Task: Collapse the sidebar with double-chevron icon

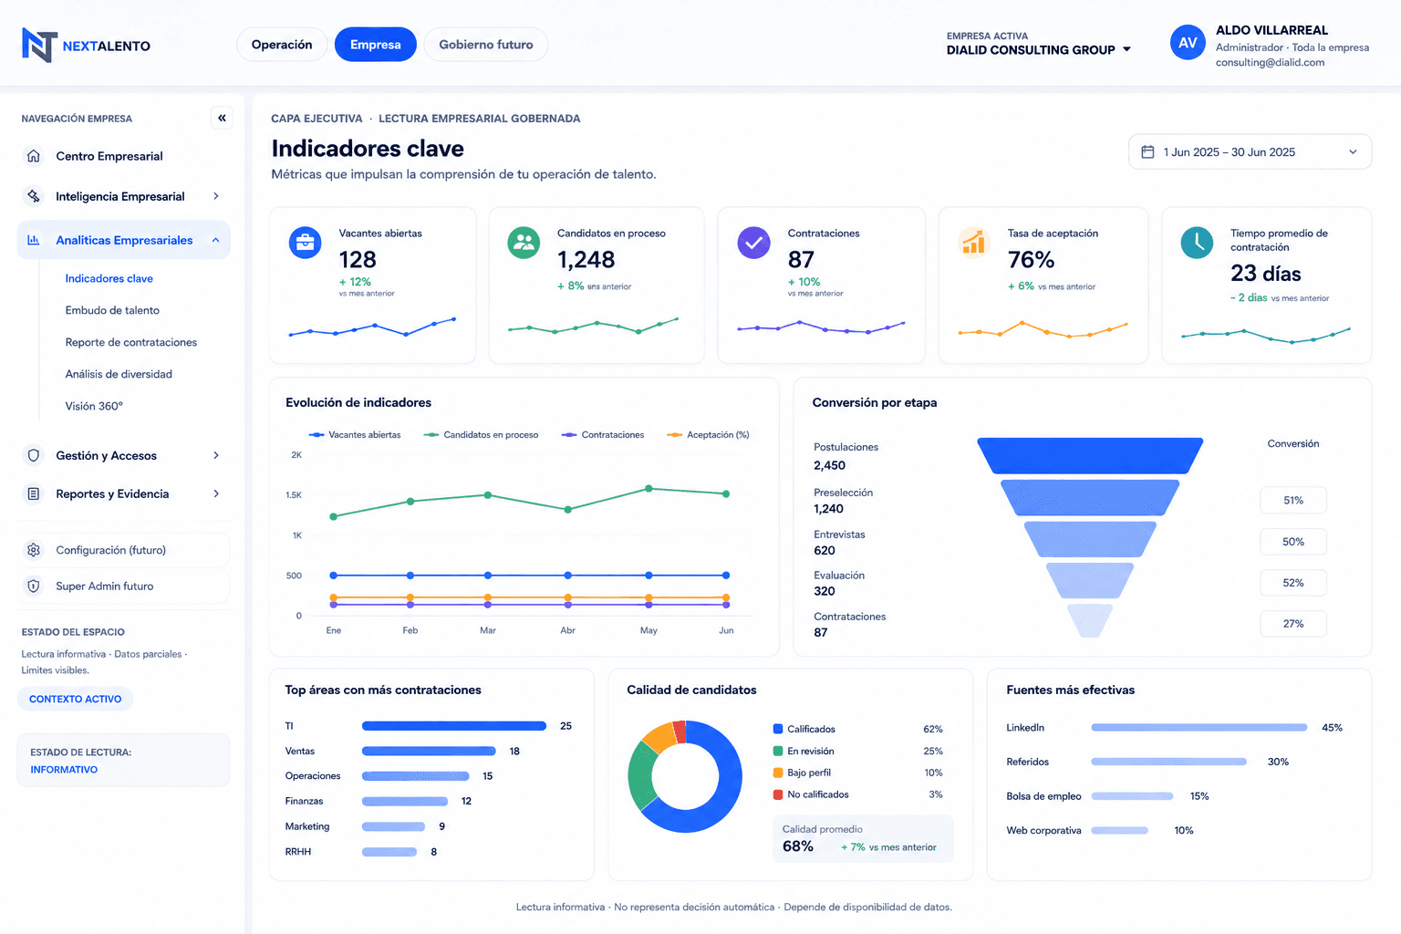Action: [x=222, y=118]
